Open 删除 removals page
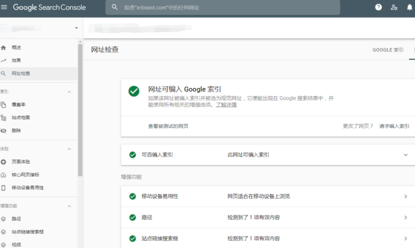 pos(16,130)
